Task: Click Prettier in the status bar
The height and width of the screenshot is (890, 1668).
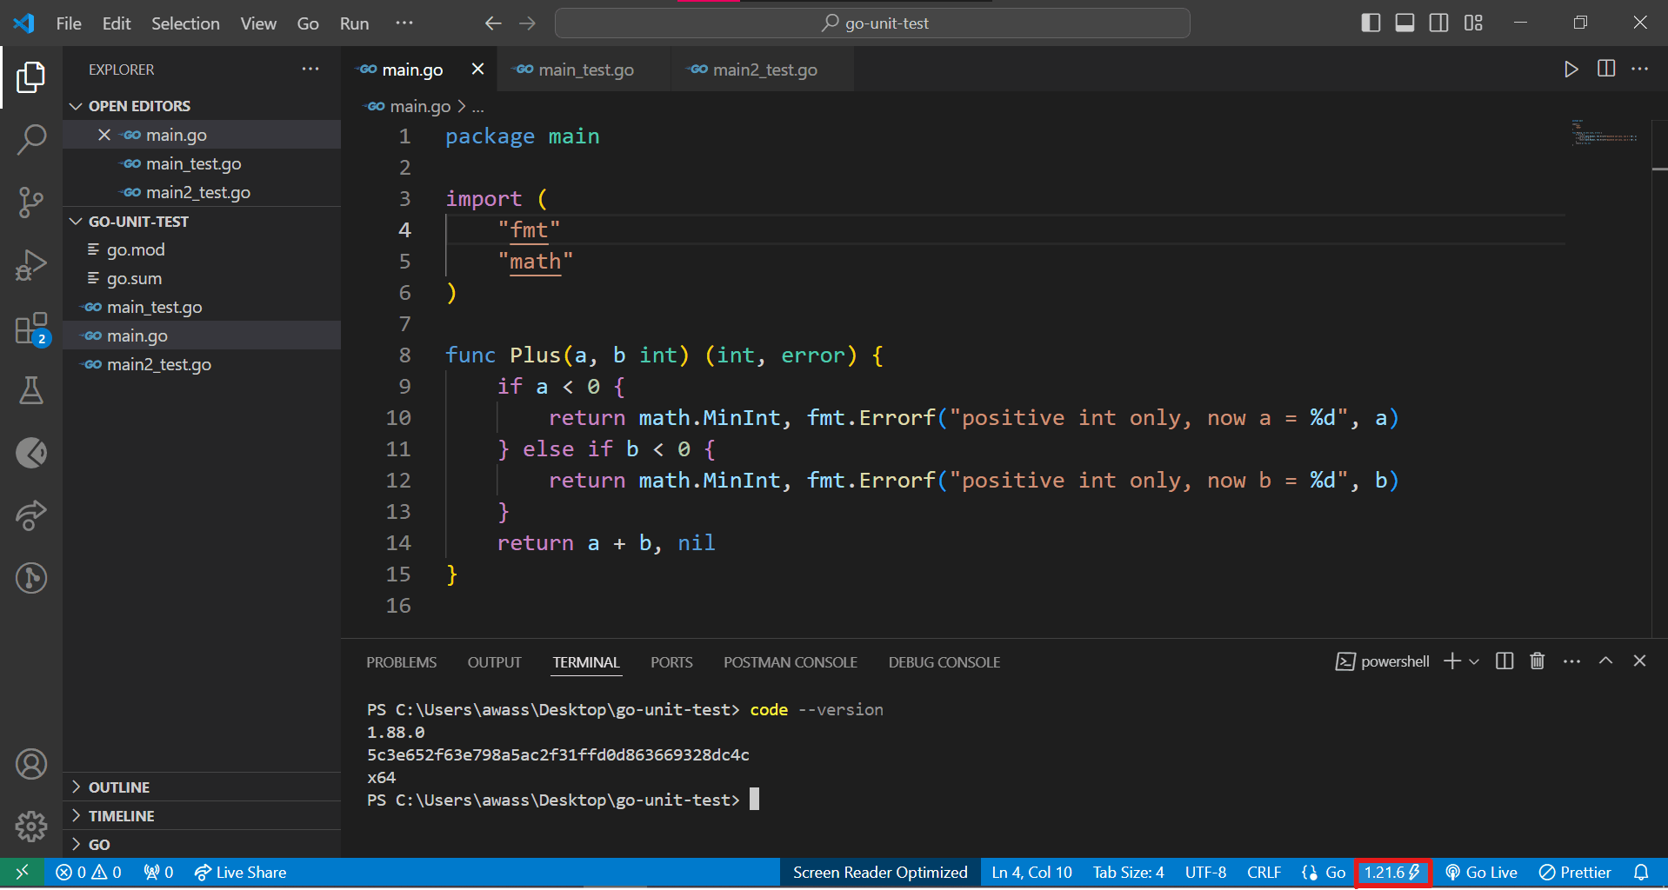Action: pyautogui.click(x=1575, y=873)
